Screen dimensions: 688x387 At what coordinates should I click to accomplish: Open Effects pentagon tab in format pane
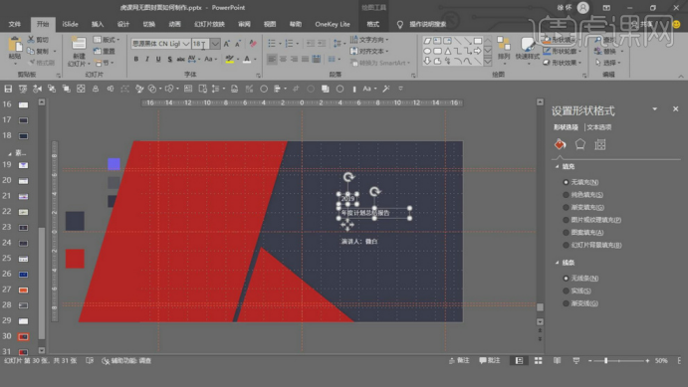[x=580, y=144]
